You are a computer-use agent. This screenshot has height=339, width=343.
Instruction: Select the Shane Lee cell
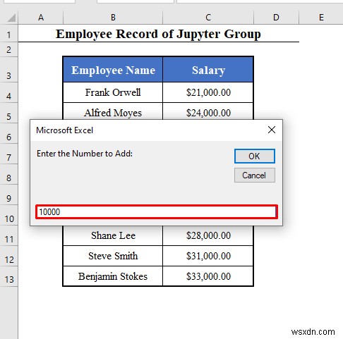pos(113,235)
